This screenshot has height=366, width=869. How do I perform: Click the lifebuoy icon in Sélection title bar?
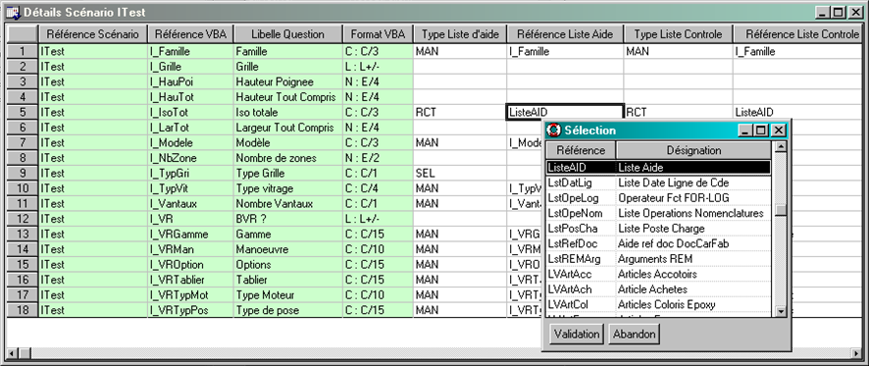click(x=553, y=131)
